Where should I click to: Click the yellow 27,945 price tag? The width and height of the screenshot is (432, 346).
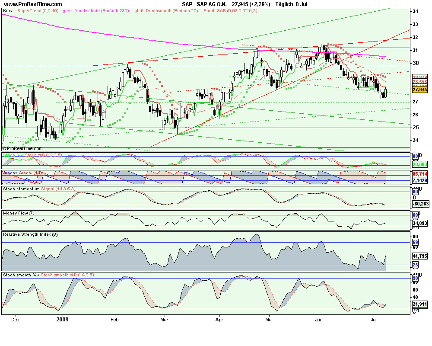coord(420,90)
